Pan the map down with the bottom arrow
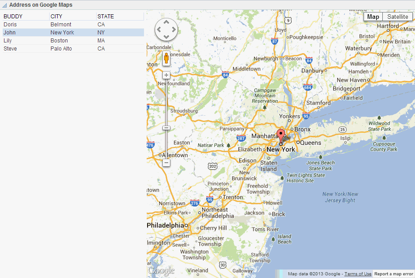This screenshot has width=415, height=278. tap(166, 37)
